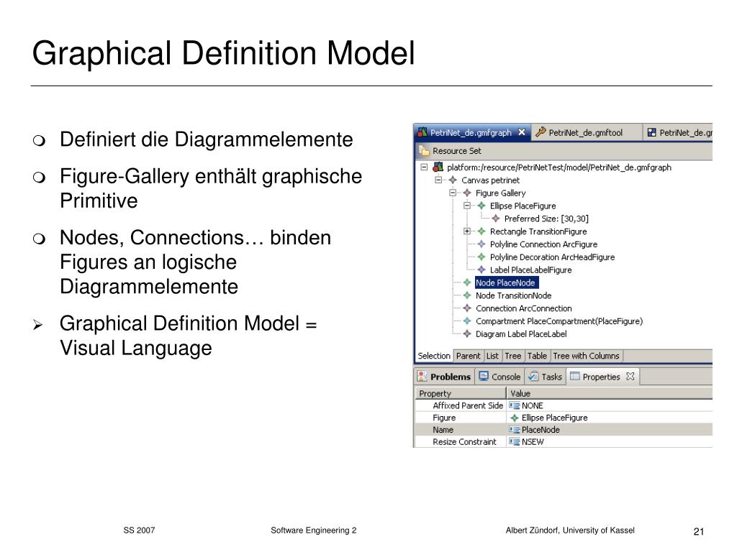737x552 pixels.
Task: Switch to the Tree page tab
Action: 512,356
